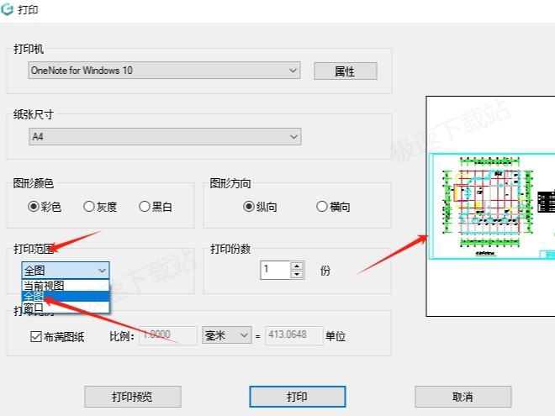Viewport: 555px width, 416px height.
Task: Click the 属性 properties button
Action: (x=345, y=71)
